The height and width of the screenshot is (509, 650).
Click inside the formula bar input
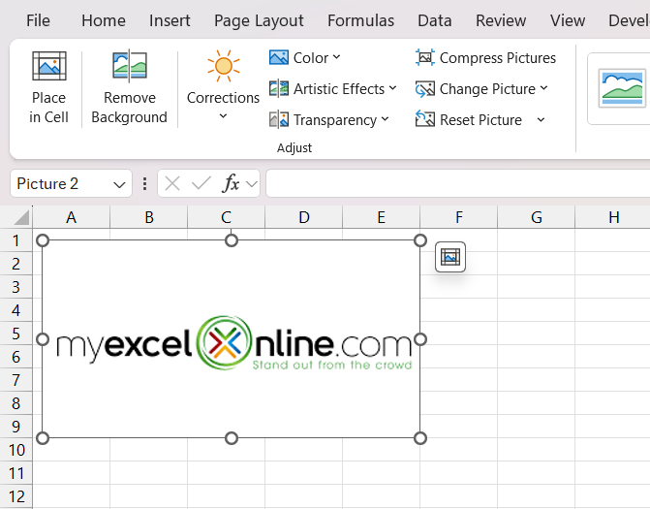point(457,183)
